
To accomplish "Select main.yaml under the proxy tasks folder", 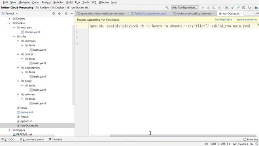I will [38, 90].
